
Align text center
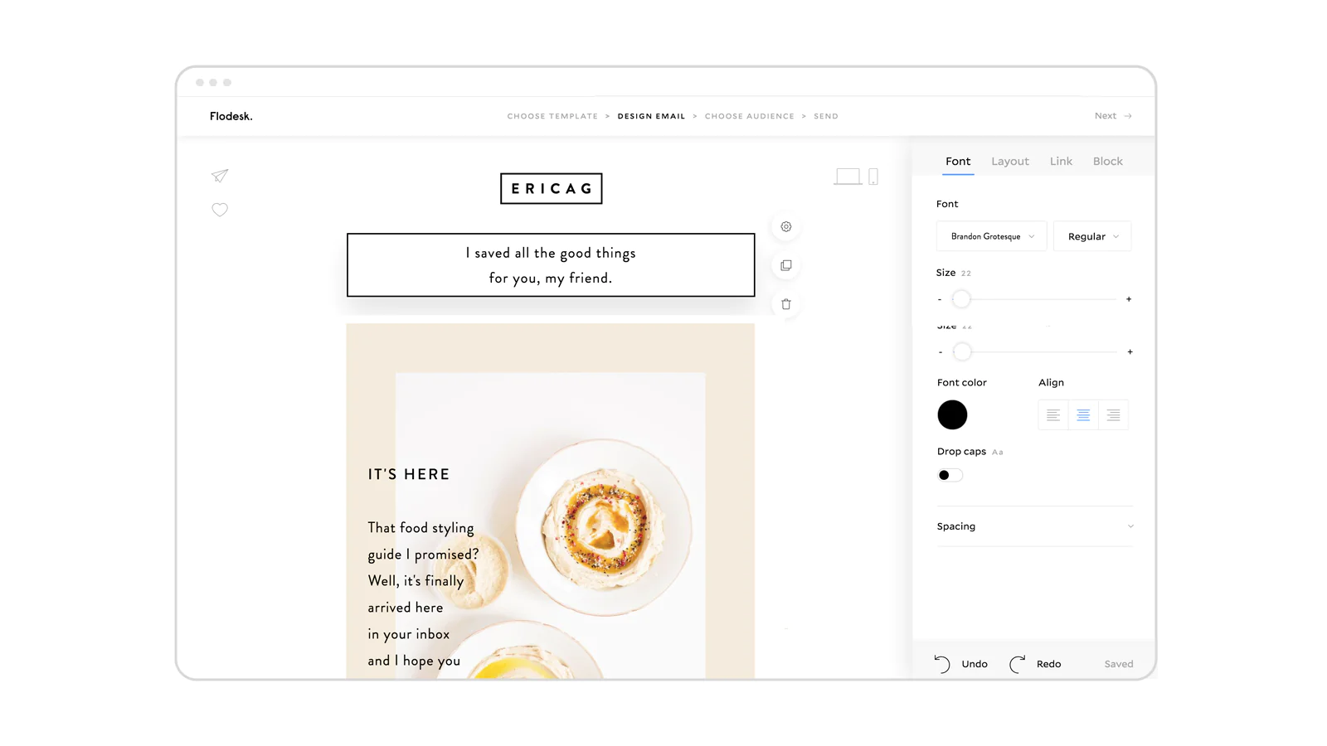pyautogui.click(x=1083, y=414)
